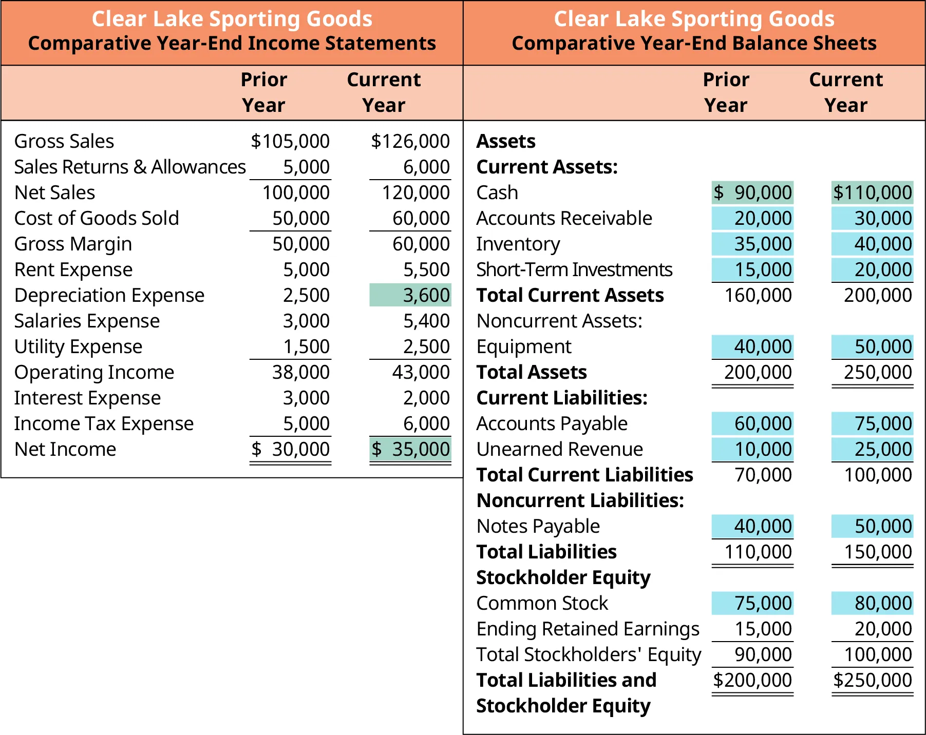This screenshot has height=735, width=926.
Task: Select the Current Year column heading
Action: 383,92
